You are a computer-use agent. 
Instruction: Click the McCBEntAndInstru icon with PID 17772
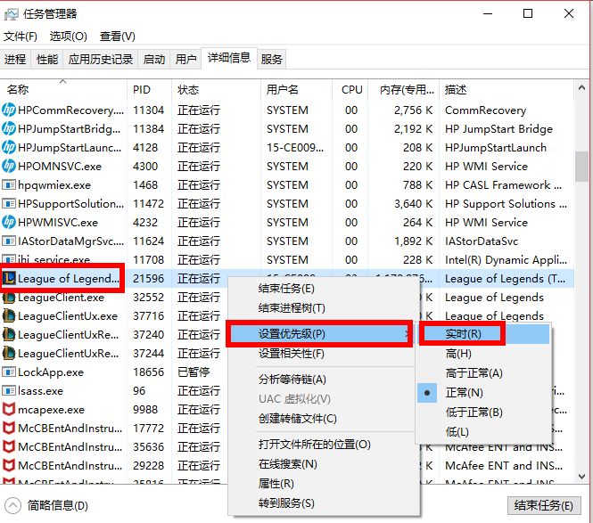pyautogui.click(x=9, y=429)
